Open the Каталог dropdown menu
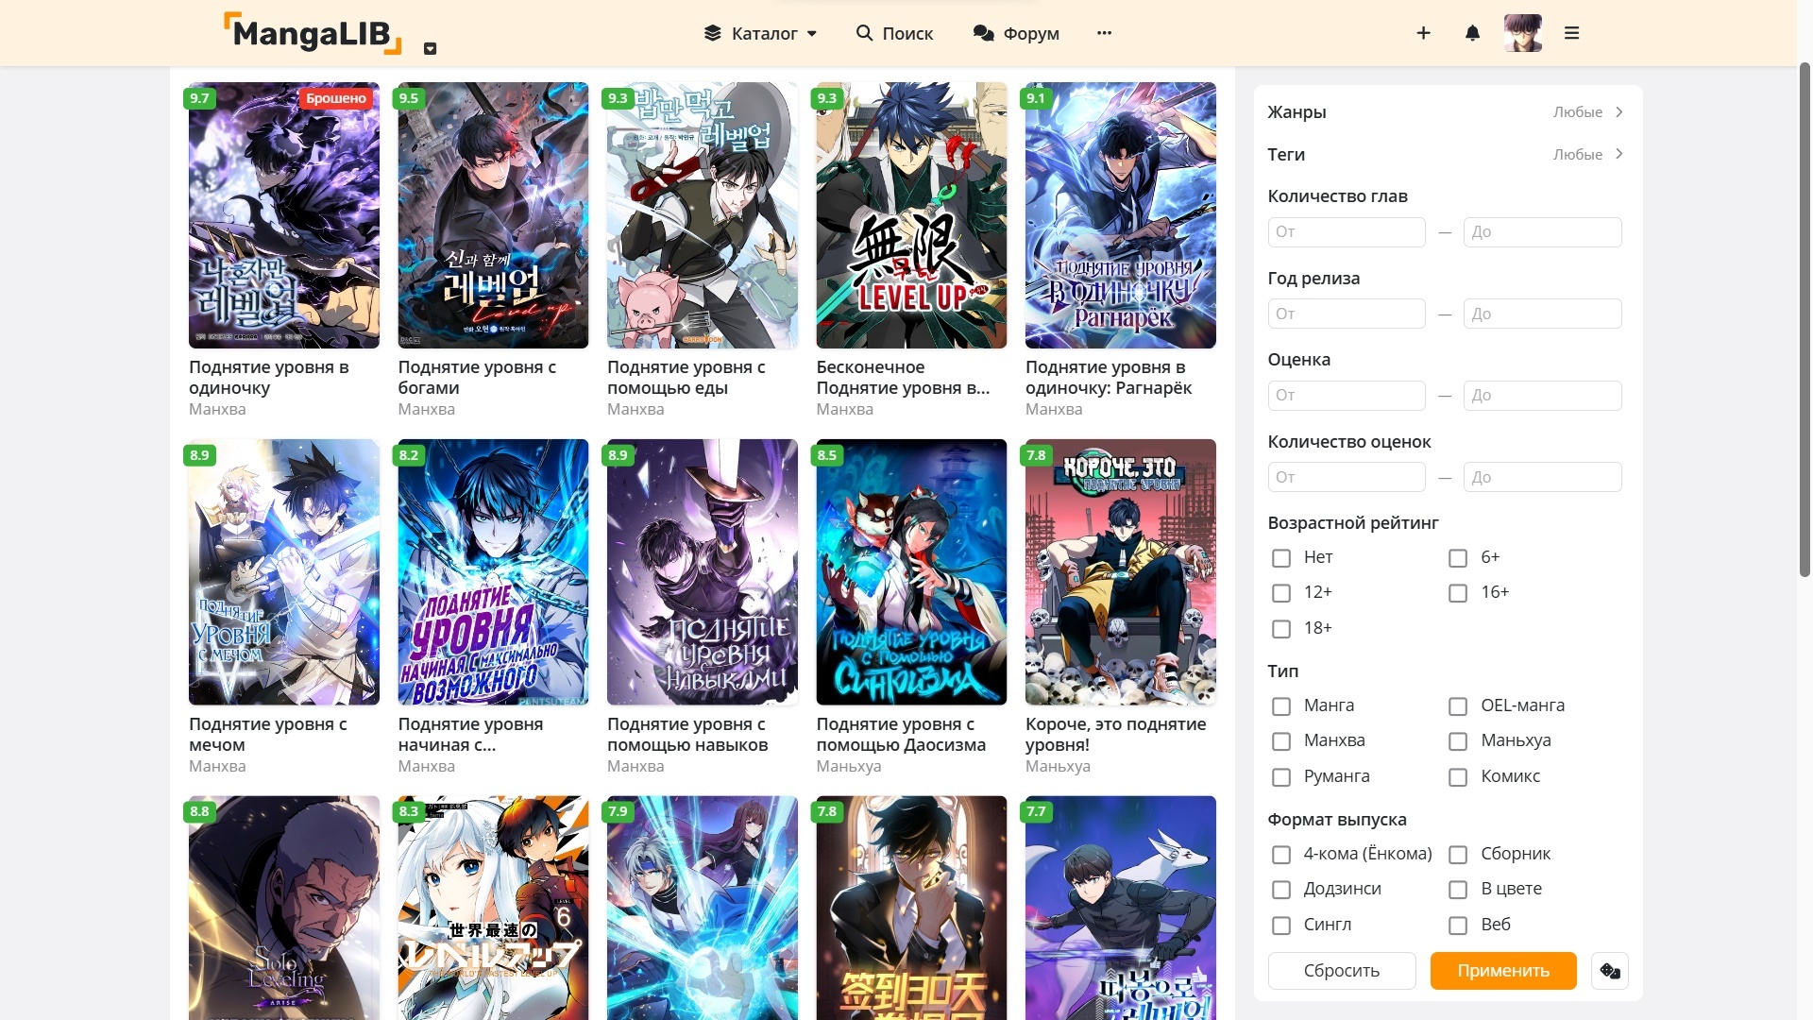The image size is (1813, 1020). point(760,33)
